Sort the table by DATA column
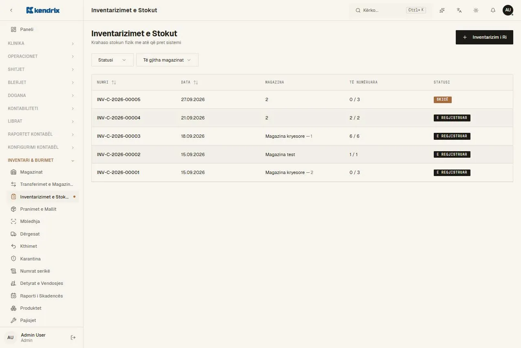Viewport: 521px width, 348px height. tap(190, 82)
